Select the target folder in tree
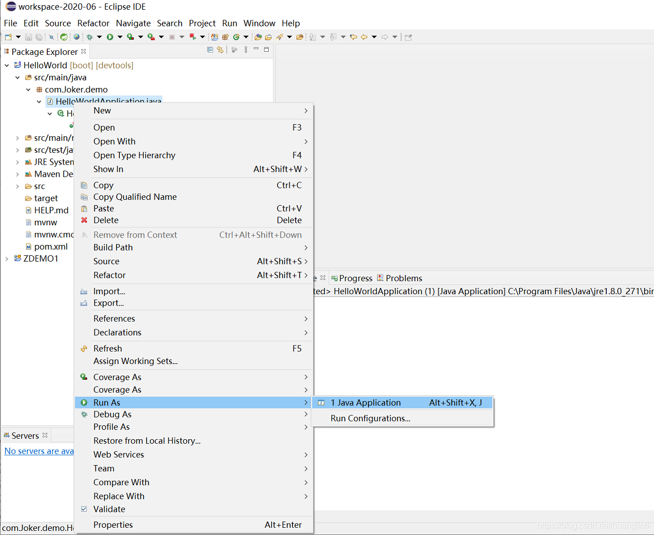 pos(41,198)
